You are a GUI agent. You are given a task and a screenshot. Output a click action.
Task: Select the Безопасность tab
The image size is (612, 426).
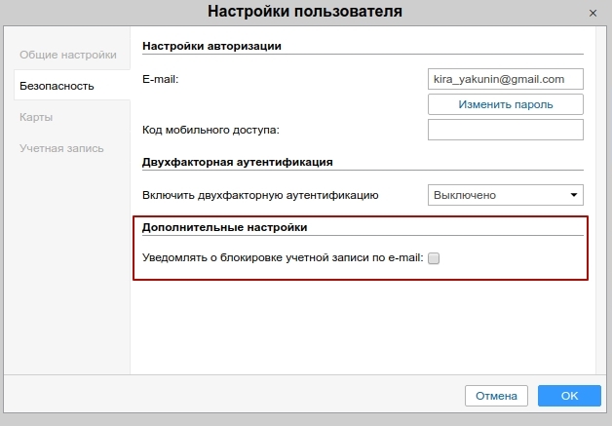coord(57,86)
